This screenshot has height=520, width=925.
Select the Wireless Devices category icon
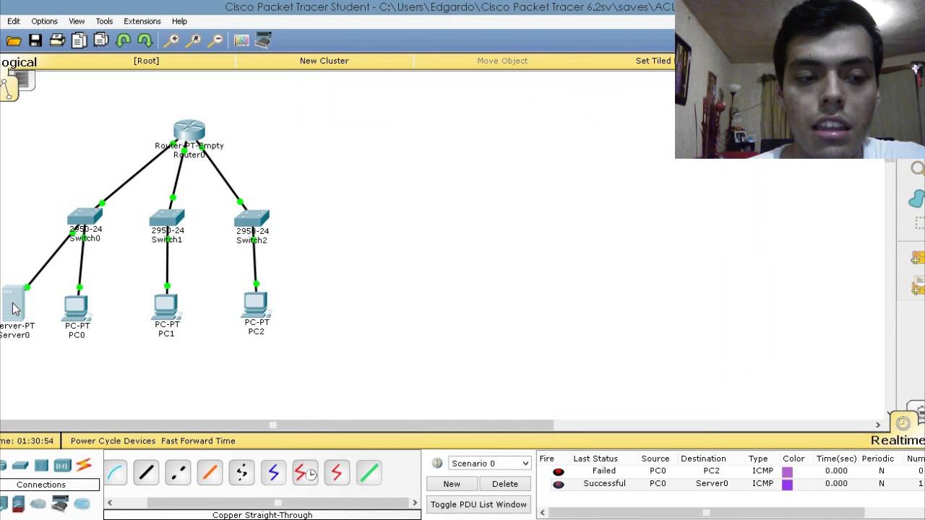(62, 465)
